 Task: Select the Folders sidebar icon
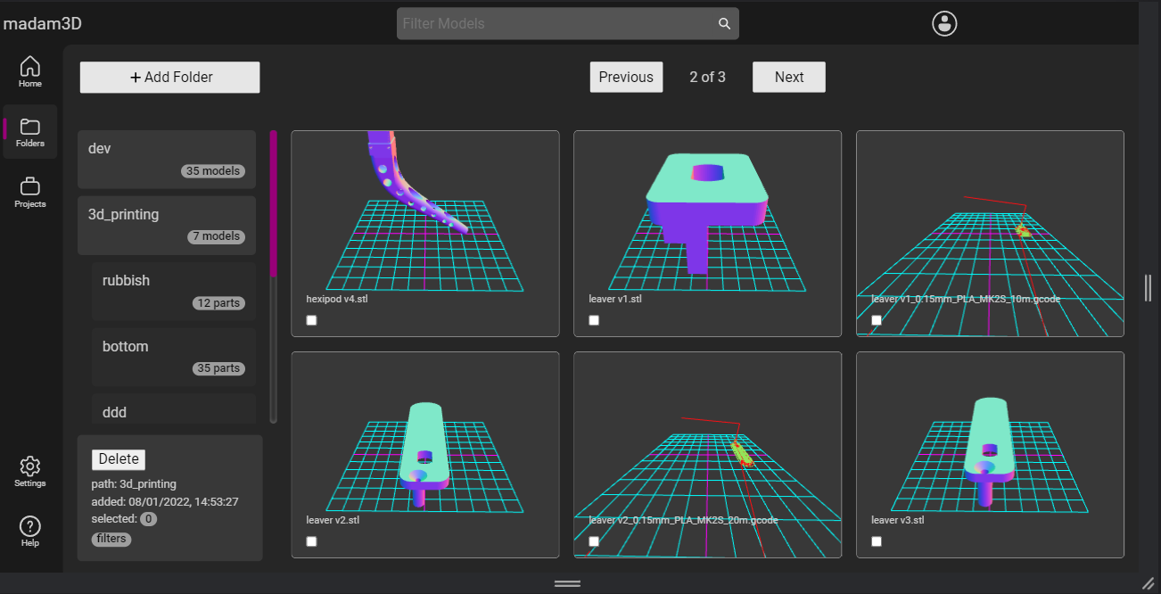pyautogui.click(x=29, y=131)
